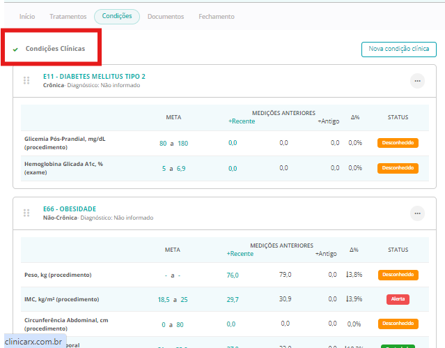Click the +Recente header in Obesidade table
The image size is (445, 348).
pyautogui.click(x=241, y=253)
